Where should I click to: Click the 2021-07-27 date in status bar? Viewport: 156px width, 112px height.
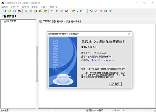coord(118,110)
